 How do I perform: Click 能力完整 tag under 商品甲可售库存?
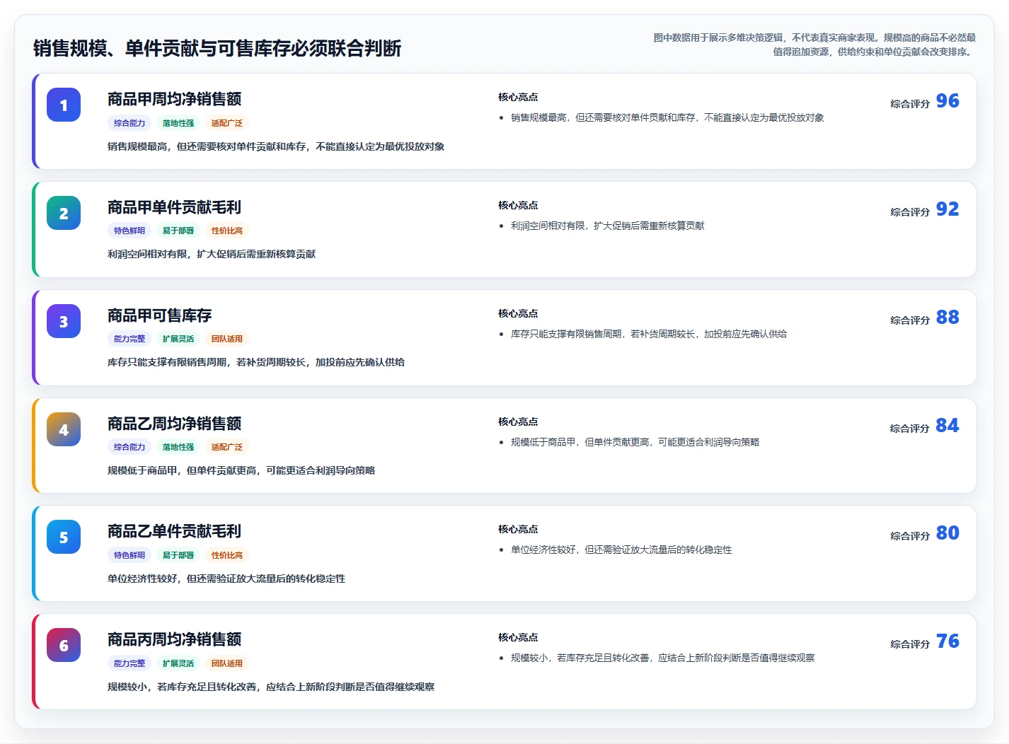point(129,339)
